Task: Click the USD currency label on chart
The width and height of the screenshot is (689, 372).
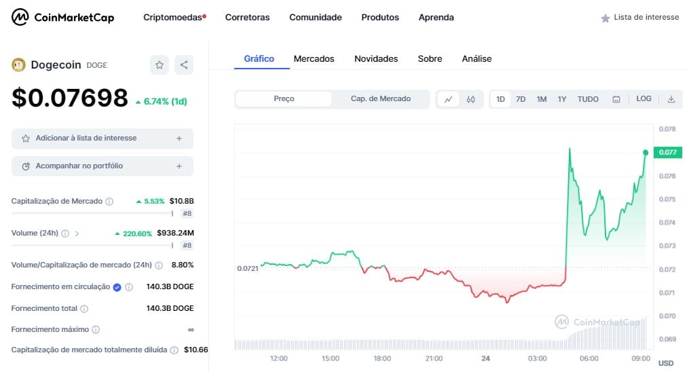Action: click(666, 363)
